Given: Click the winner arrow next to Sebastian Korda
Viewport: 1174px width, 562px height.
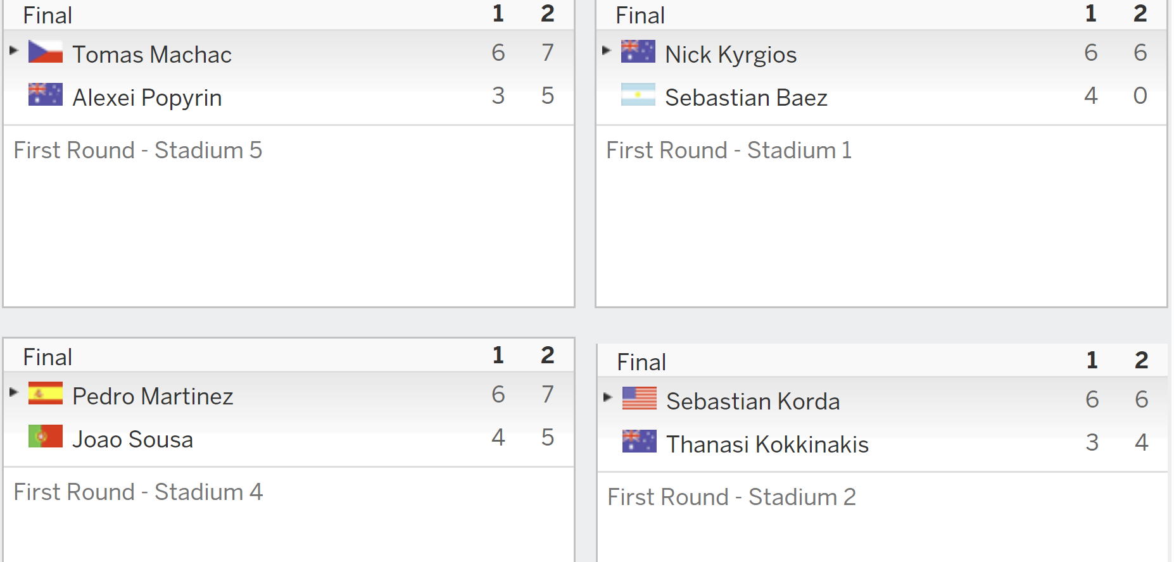Looking at the screenshot, I should (x=608, y=397).
